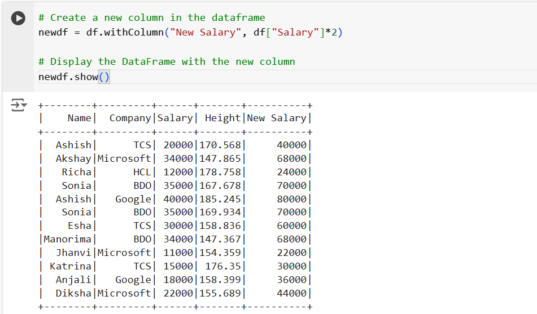Click the "New Salary" string in code

(206, 32)
